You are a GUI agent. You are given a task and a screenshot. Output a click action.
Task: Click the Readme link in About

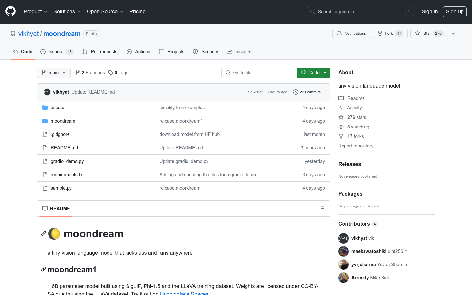coord(352,98)
